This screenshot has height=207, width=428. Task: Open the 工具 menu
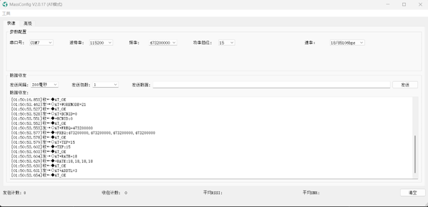(x=6, y=13)
